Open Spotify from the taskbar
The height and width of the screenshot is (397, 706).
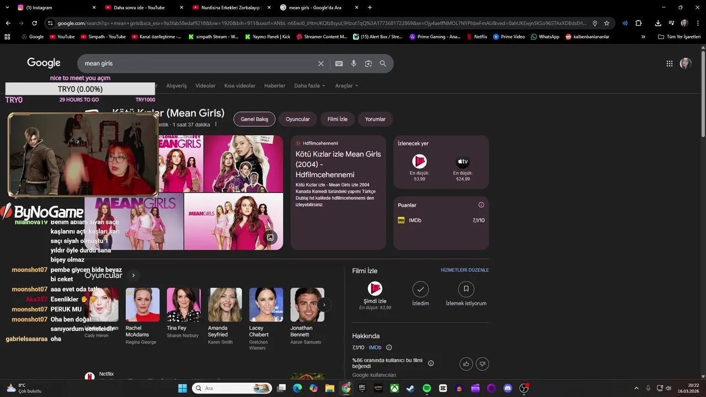(427, 388)
